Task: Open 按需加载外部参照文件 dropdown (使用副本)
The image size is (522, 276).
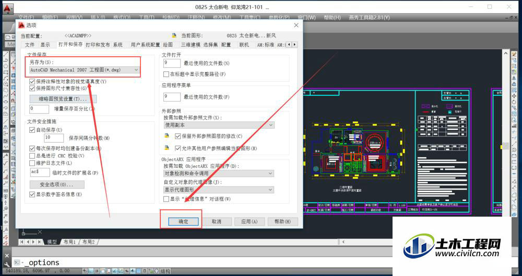Action: click(219, 125)
